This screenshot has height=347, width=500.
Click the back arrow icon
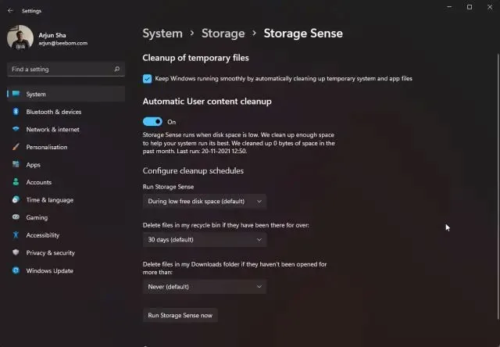point(10,10)
